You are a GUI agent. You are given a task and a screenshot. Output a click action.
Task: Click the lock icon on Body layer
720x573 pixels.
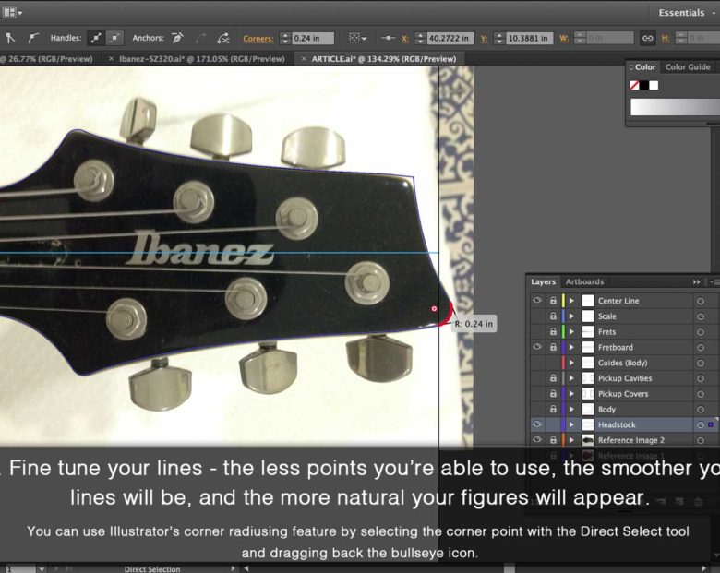(x=553, y=410)
